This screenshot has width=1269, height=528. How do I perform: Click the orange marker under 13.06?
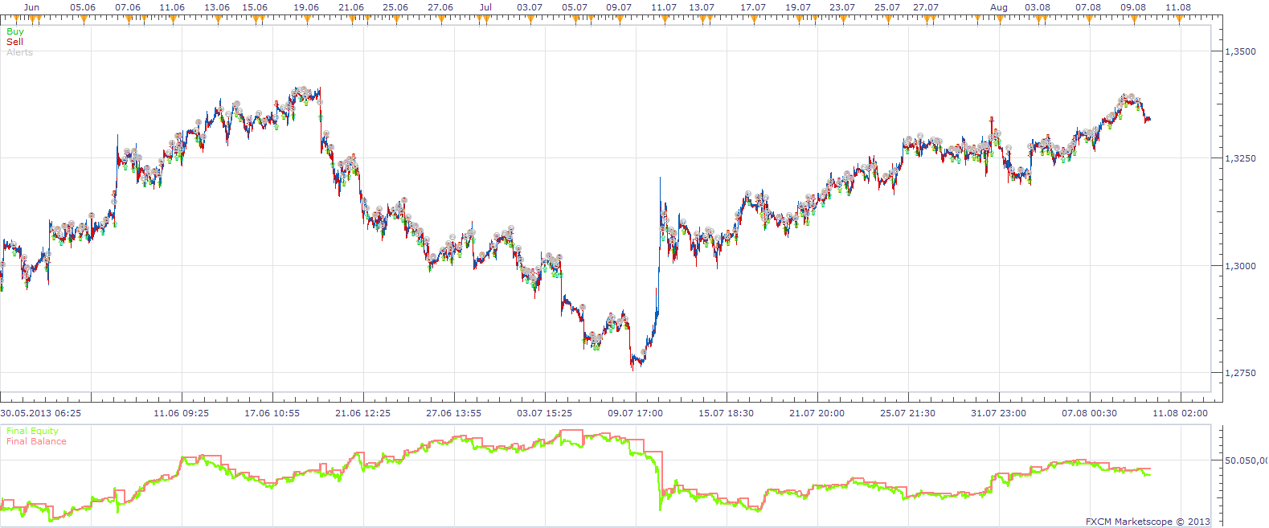pos(217,19)
